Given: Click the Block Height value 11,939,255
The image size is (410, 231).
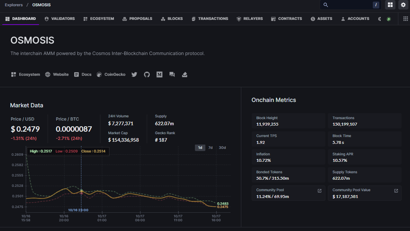Looking at the screenshot, I should click(x=267, y=124).
